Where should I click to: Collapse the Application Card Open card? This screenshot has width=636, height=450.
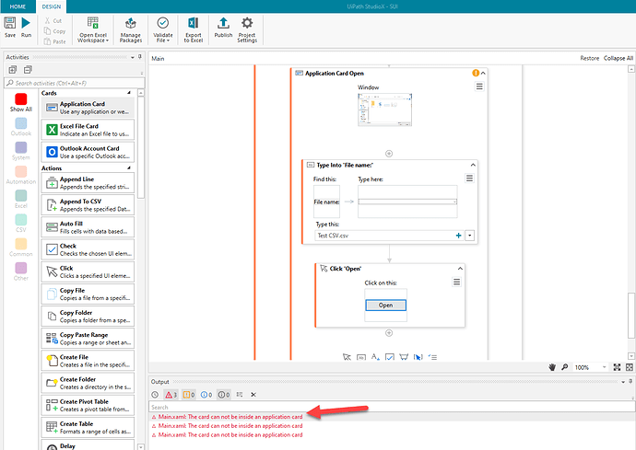coord(483,74)
